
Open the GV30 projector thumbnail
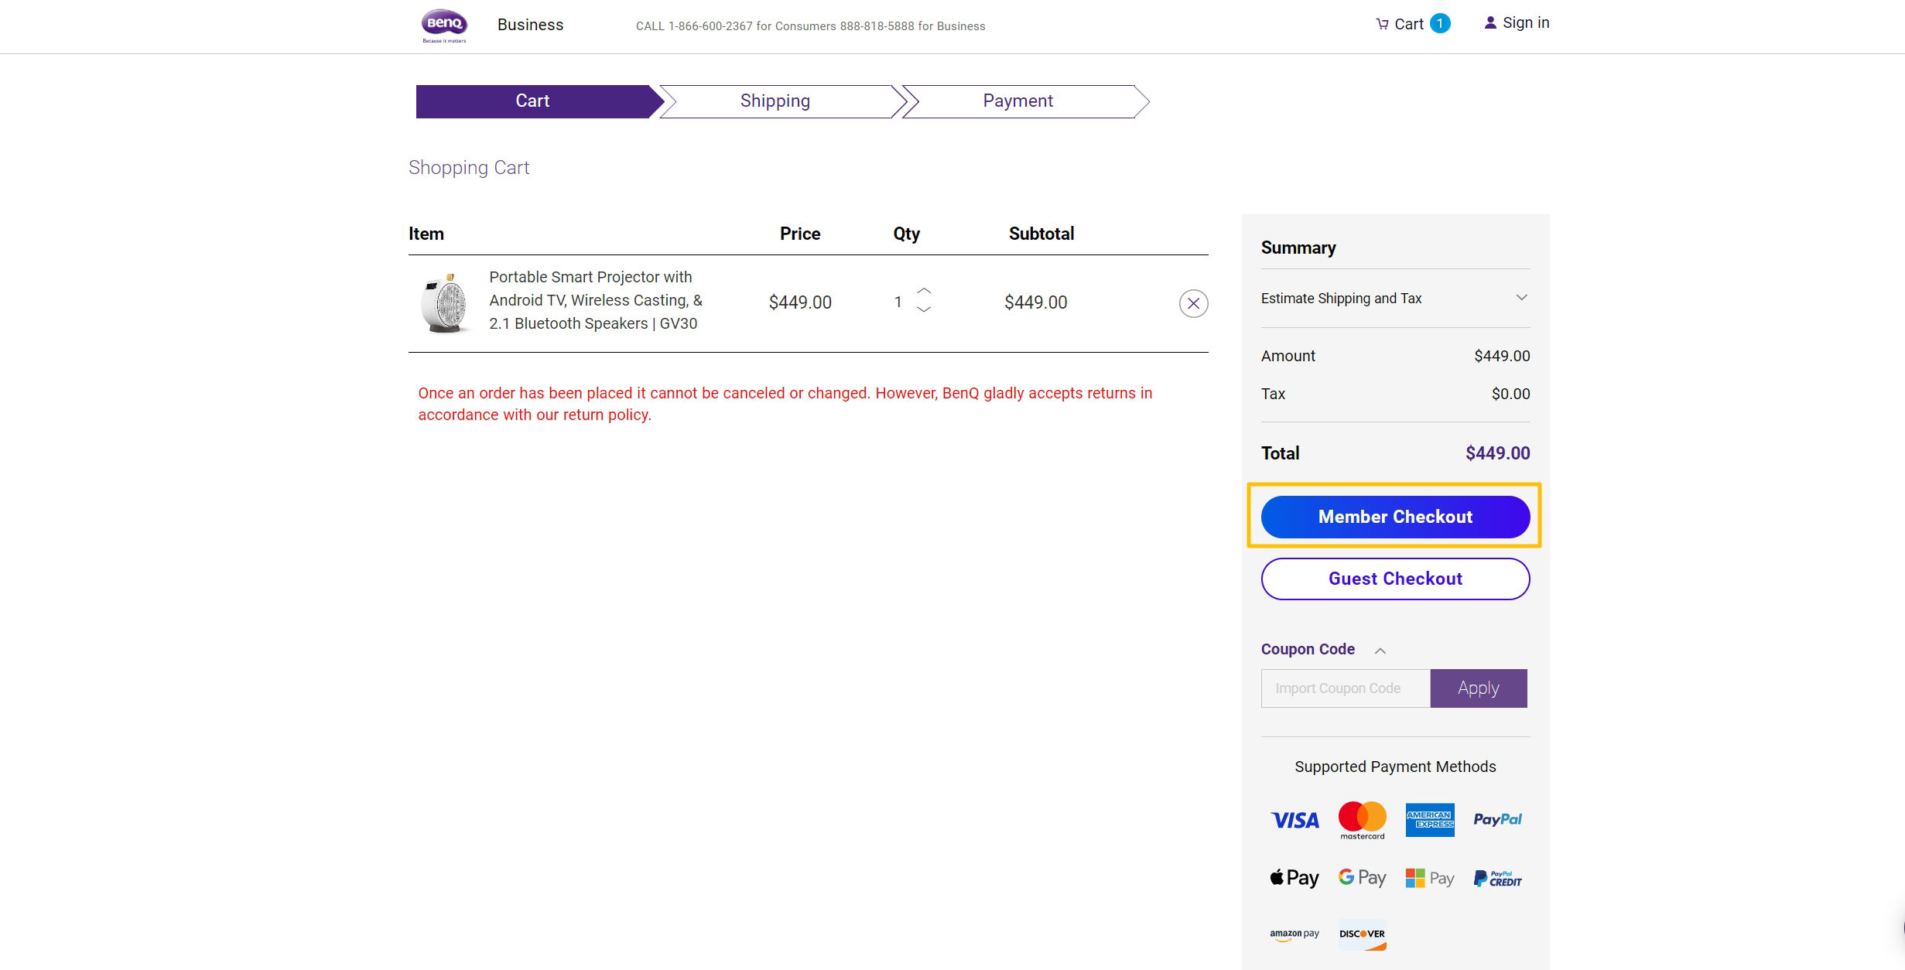pos(445,302)
